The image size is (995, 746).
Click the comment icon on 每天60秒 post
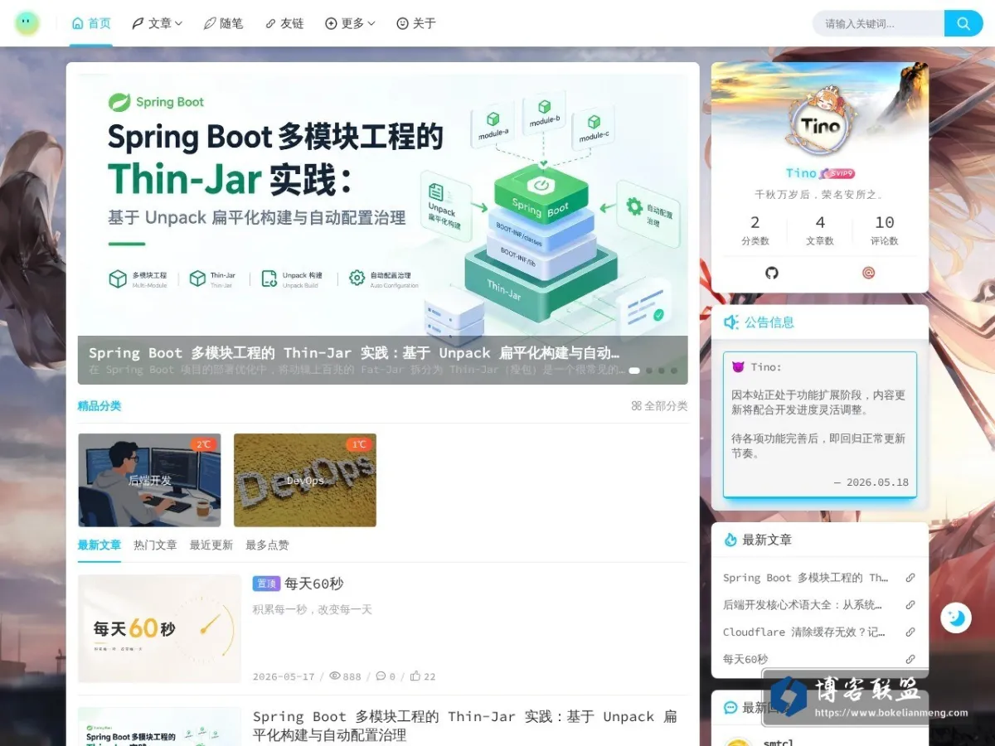381,676
